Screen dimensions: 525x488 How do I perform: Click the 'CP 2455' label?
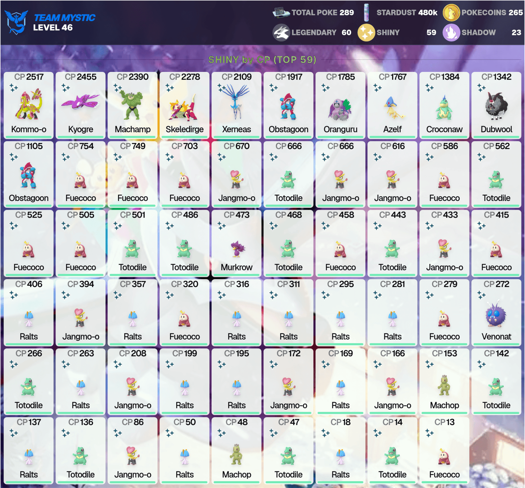(x=81, y=77)
